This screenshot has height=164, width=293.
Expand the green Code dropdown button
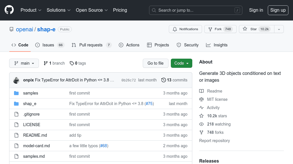tap(181, 63)
